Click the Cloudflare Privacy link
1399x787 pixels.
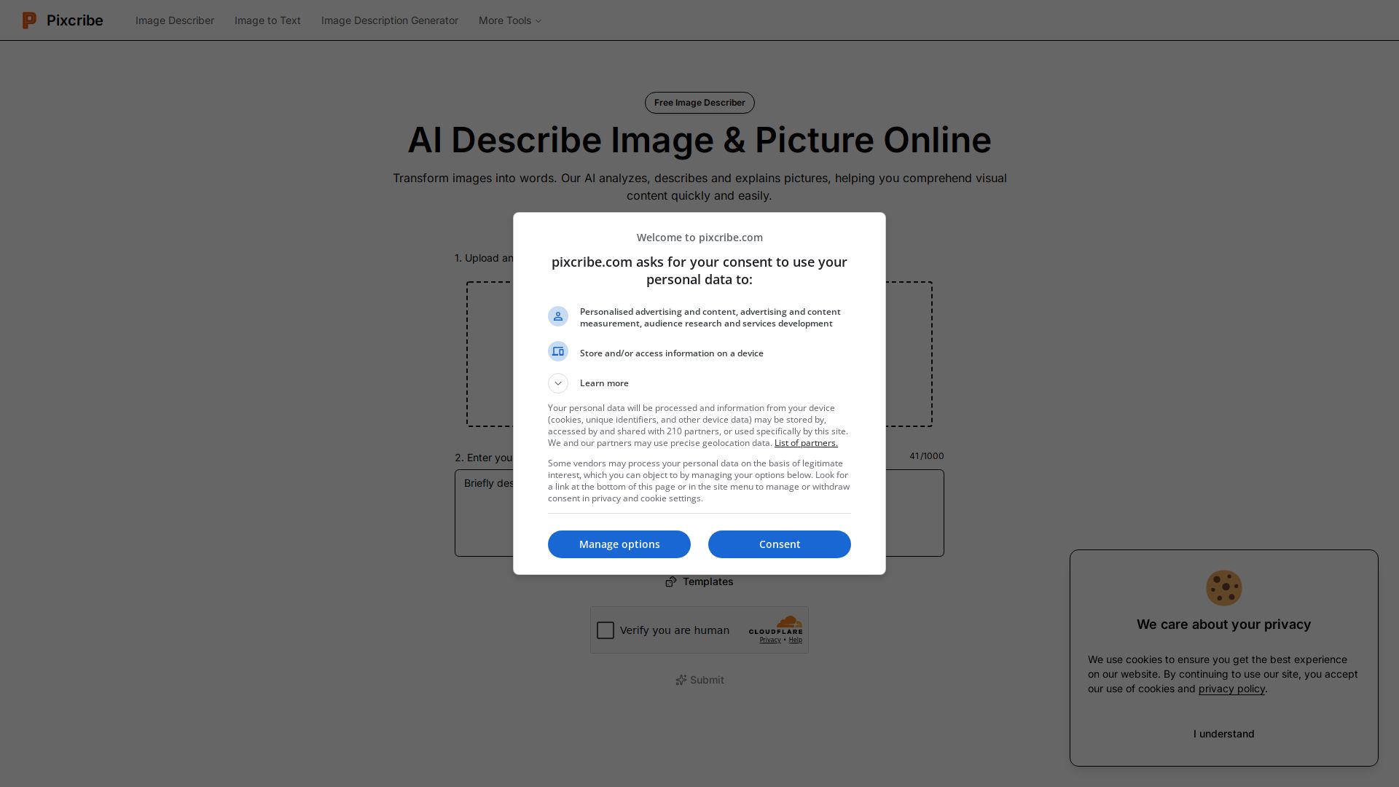coord(769,640)
